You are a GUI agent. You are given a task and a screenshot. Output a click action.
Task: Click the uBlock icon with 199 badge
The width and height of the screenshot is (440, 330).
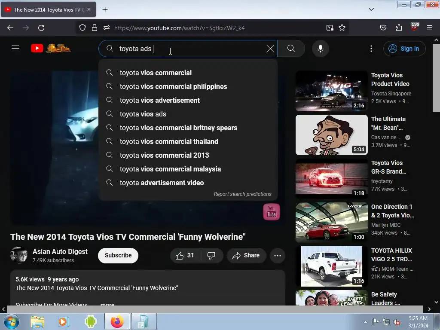coord(414,27)
